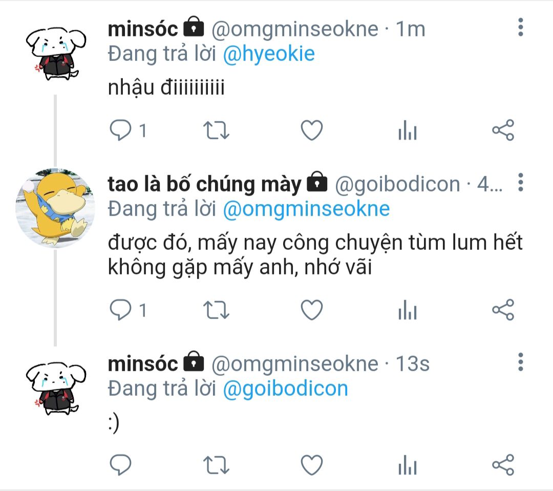Share the "nhậu điiiiiiiii" tweet
The image size is (553, 491).
[x=503, y=130]
